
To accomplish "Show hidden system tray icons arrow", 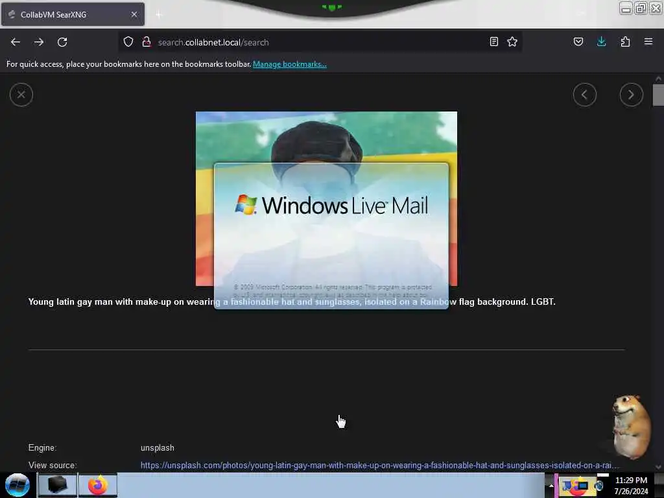I will coord(551,485).
